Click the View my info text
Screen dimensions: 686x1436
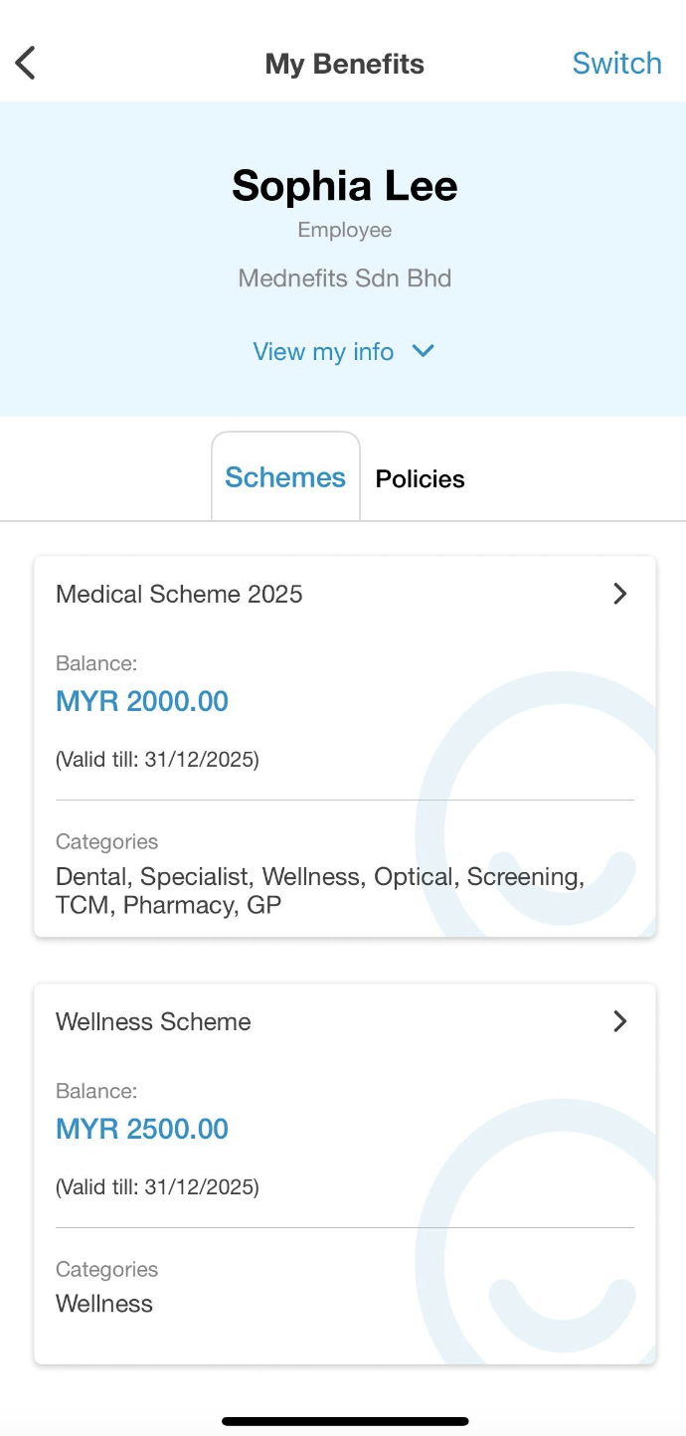[323, 352]
